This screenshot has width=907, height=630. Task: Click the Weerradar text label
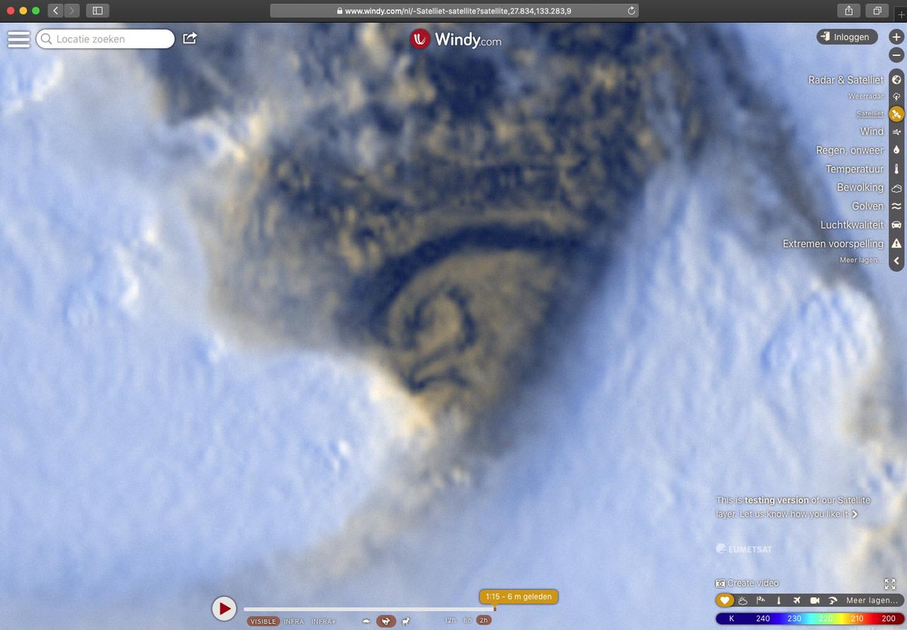(865, 97)
